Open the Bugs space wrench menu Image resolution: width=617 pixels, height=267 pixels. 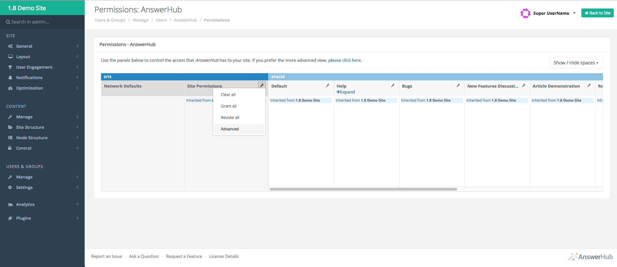tap(458, 85)
